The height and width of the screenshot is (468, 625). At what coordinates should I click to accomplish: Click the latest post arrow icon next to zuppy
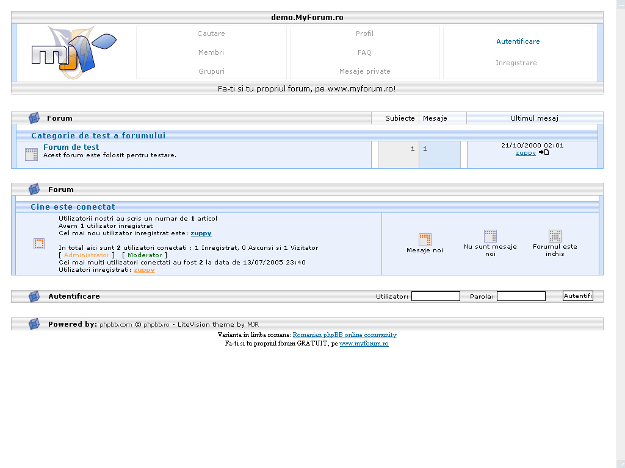(x=543, y=152)
